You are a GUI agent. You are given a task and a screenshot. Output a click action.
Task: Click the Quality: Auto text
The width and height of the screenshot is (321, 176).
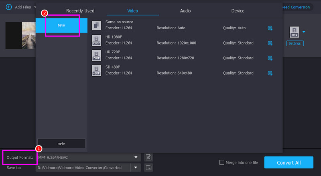click(x=234, y=28)
